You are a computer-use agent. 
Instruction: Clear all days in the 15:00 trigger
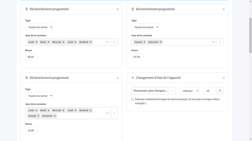(x=107, y=113)
